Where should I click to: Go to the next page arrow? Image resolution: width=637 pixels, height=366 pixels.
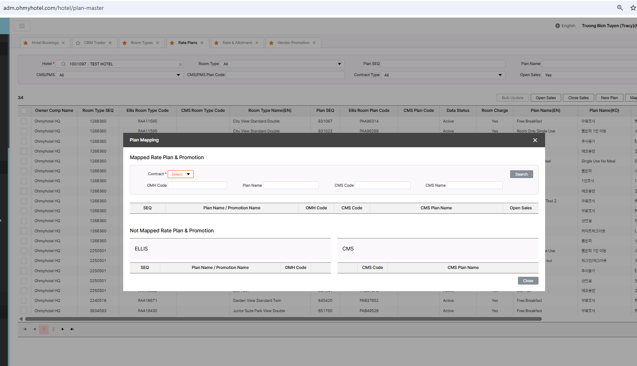pos(63,329)
